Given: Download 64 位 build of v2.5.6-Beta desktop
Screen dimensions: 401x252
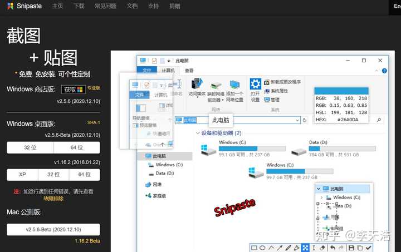Looking at the screenshot, I should pyautogui.click(x=77, y=147).
